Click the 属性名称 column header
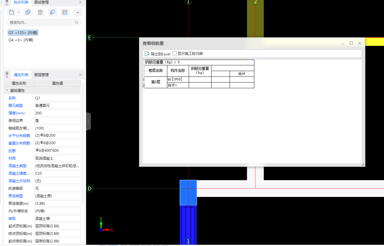Image resolution: width=384 pixels, height=246 pixels. coord(19,83)
